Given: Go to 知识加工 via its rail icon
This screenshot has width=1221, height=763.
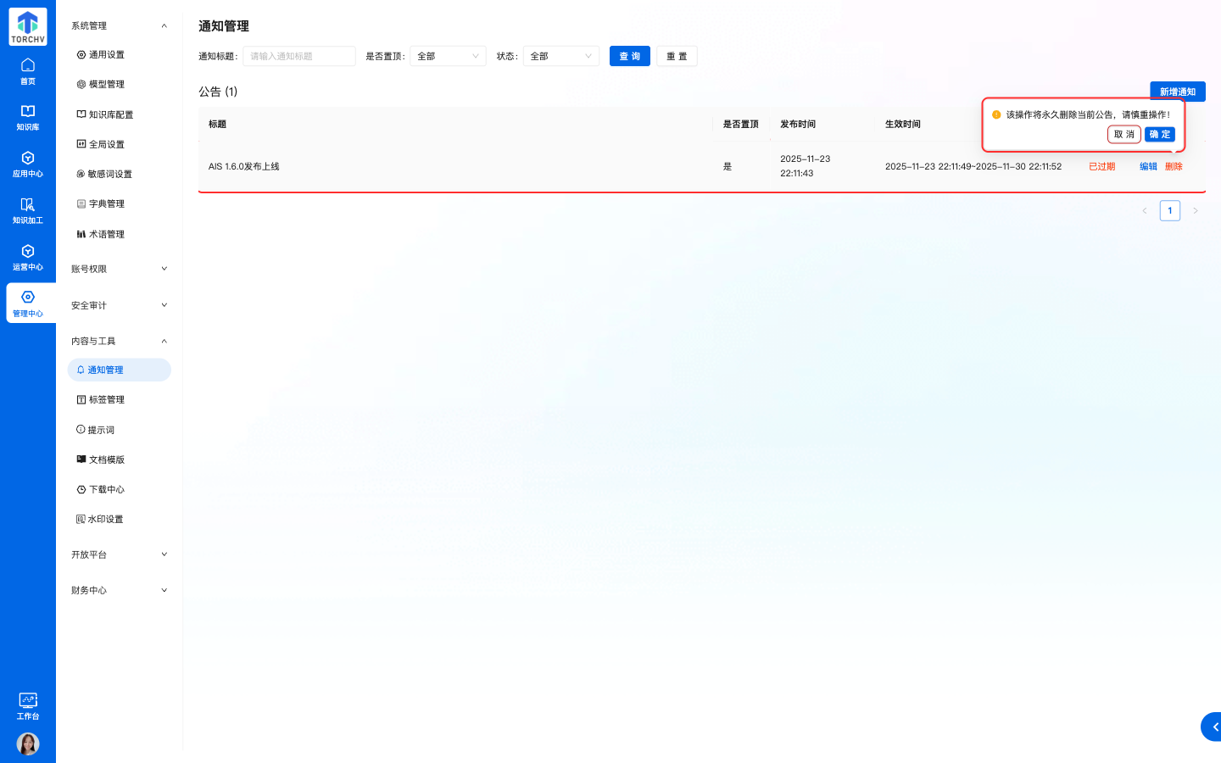Looking at the screenshot, I should click(28, 208).
